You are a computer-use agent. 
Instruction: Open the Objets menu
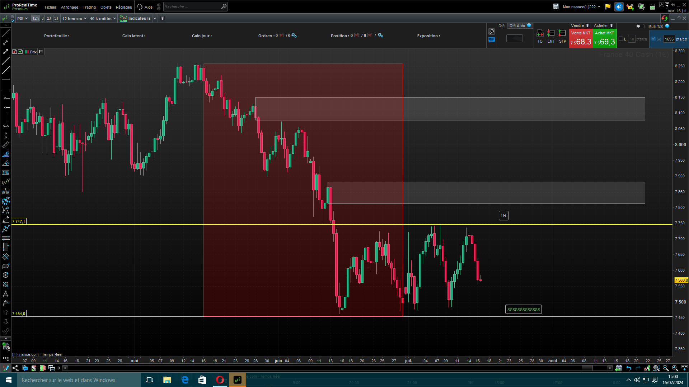click(x=106, y=7)
